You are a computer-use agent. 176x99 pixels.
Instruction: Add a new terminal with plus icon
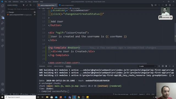coord(159,66)
